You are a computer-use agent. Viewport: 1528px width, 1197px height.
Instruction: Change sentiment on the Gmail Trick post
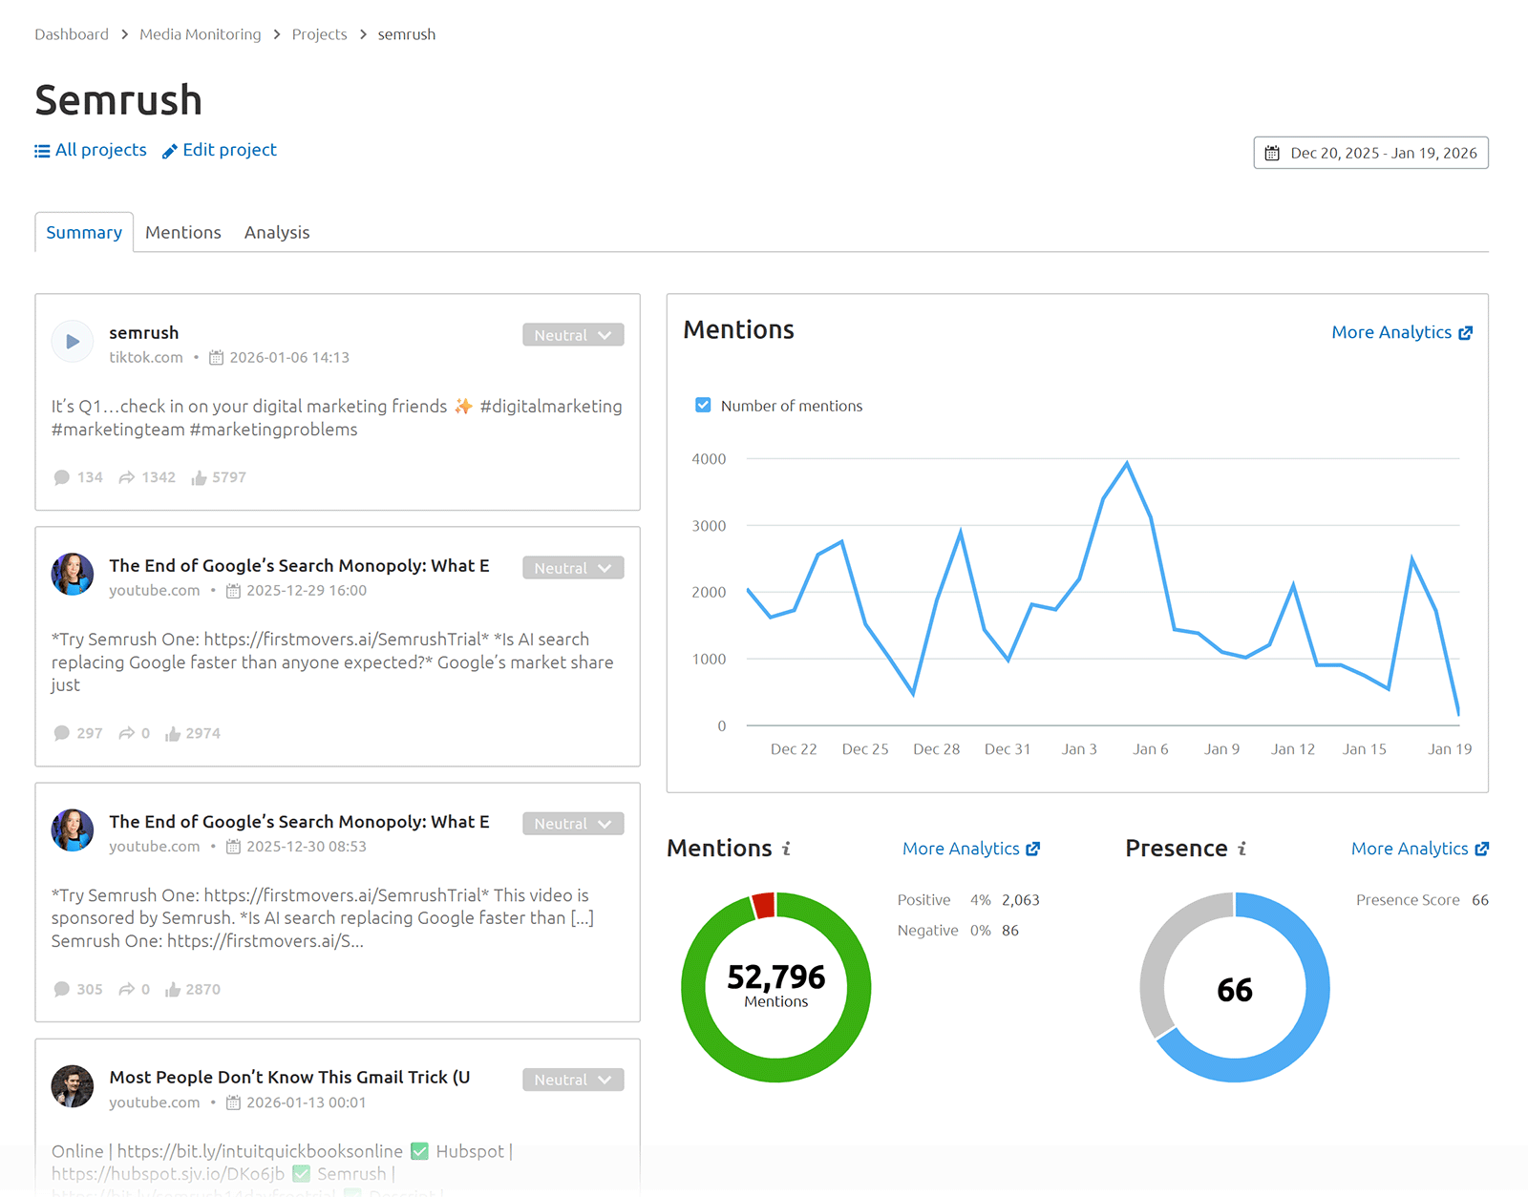[x=572, y=1079]
